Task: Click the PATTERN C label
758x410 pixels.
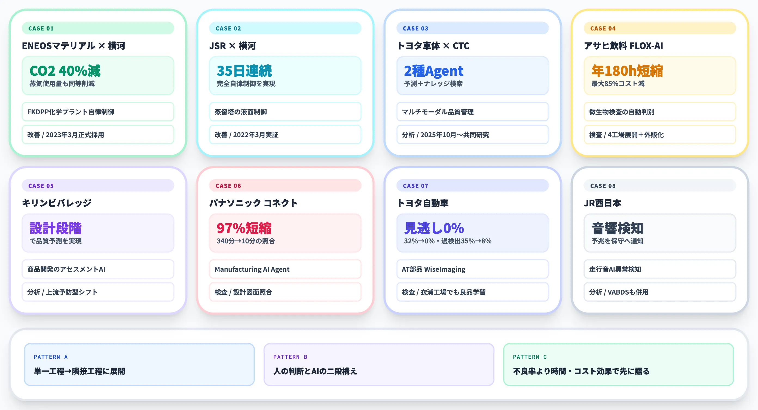Action: click(x=530, y=357)
